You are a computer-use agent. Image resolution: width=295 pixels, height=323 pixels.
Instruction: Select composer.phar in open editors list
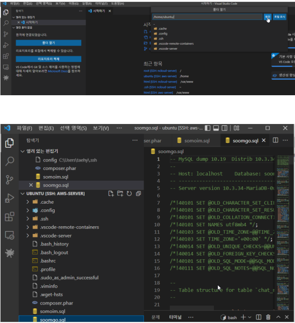click(x=81, y=168)
